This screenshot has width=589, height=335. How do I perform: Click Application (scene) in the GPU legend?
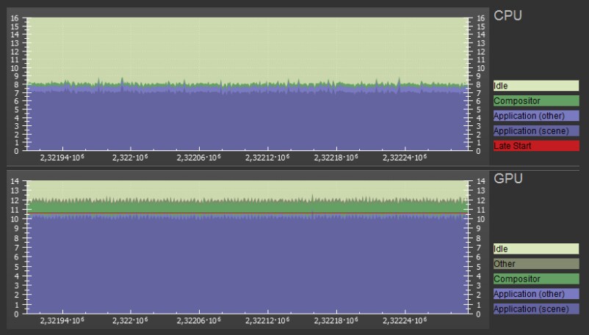pyautogui.click(x=535, y=309)
